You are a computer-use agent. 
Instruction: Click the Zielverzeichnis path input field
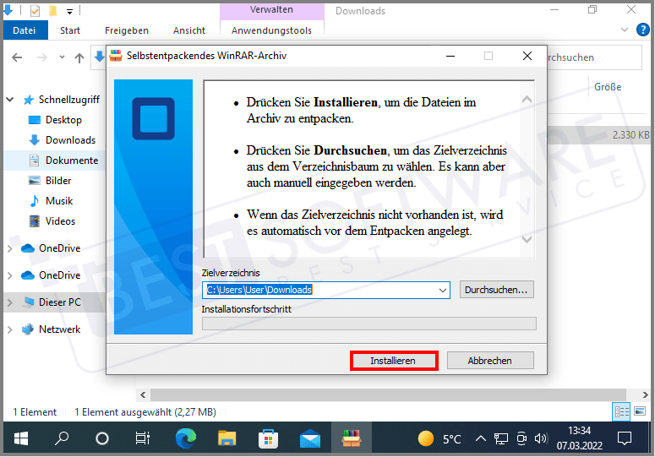point(319,290)
